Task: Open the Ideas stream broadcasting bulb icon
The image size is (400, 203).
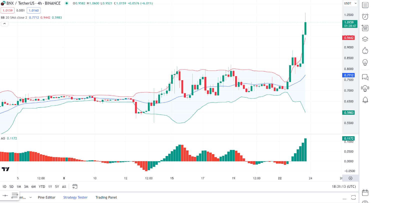Action: pyautogui.click(x=365, y=88)
